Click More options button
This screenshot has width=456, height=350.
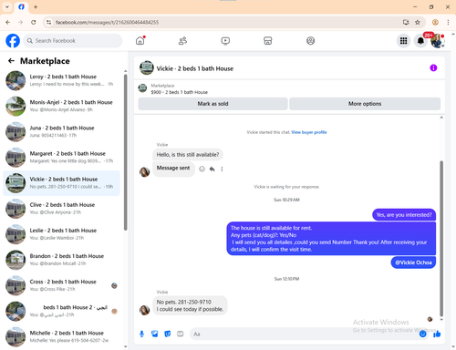click(365, 104)
